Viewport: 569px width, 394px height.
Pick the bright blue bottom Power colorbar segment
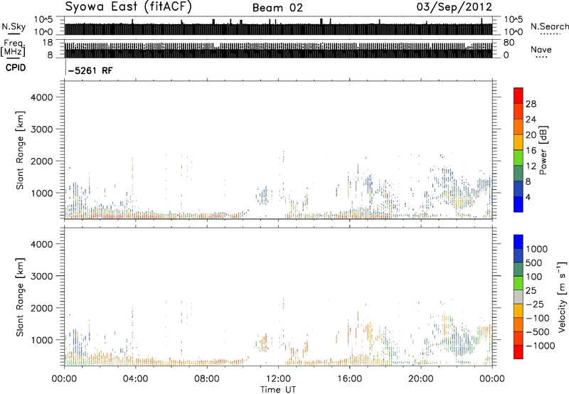(519, 204)
